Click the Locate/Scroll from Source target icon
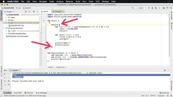 (x=26, y=12)
